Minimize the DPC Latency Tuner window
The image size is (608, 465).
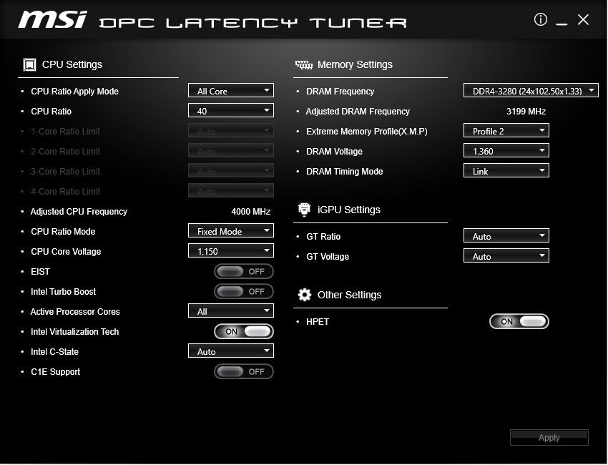(x=562, y=24)
